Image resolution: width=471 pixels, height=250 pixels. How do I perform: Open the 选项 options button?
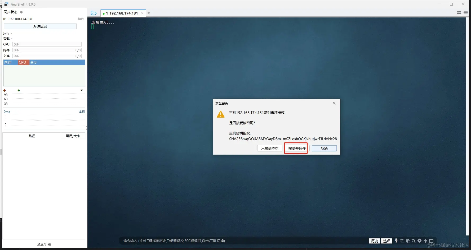coord(386,241)
